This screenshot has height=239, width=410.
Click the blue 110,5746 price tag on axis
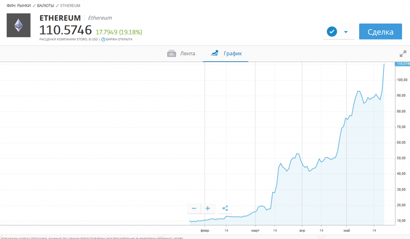point(402,64)
